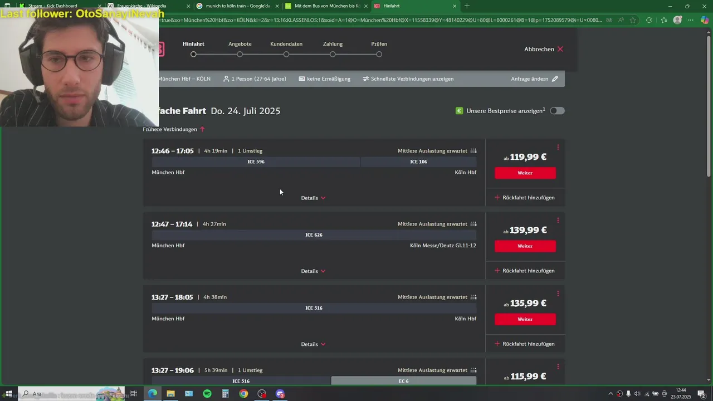Open the Edge extensions icon
The height and width of the screenshot is (401, 713).
pos(649,20)
